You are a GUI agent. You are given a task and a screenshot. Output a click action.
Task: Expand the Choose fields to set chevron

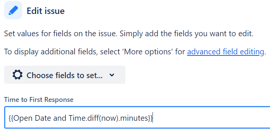(112, 75)
